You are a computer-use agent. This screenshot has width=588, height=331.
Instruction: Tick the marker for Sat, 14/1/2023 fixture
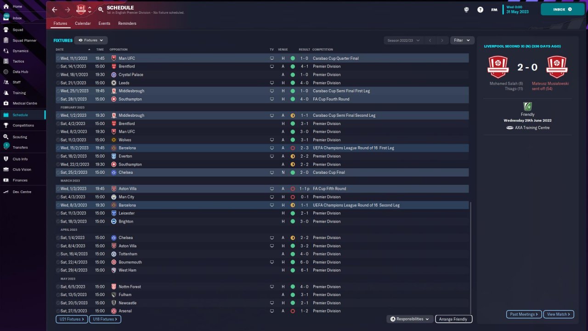pos(58,66)
